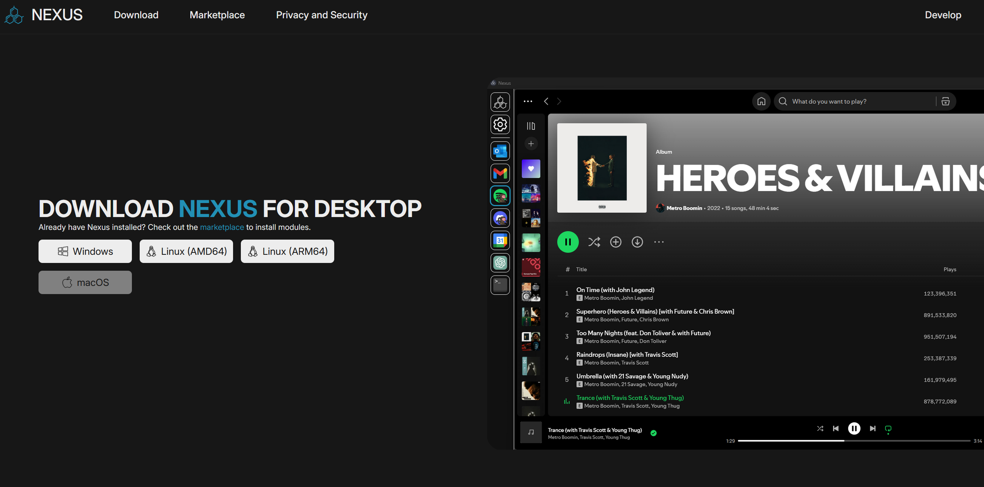Viewport: 984px width, 487px height.
Task: Toggle repeat mode in the player controls
Action: [888, 428]
